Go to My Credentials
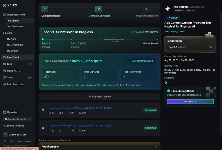Viewport: 222px width, 150px height. click(x=15, y=45)
